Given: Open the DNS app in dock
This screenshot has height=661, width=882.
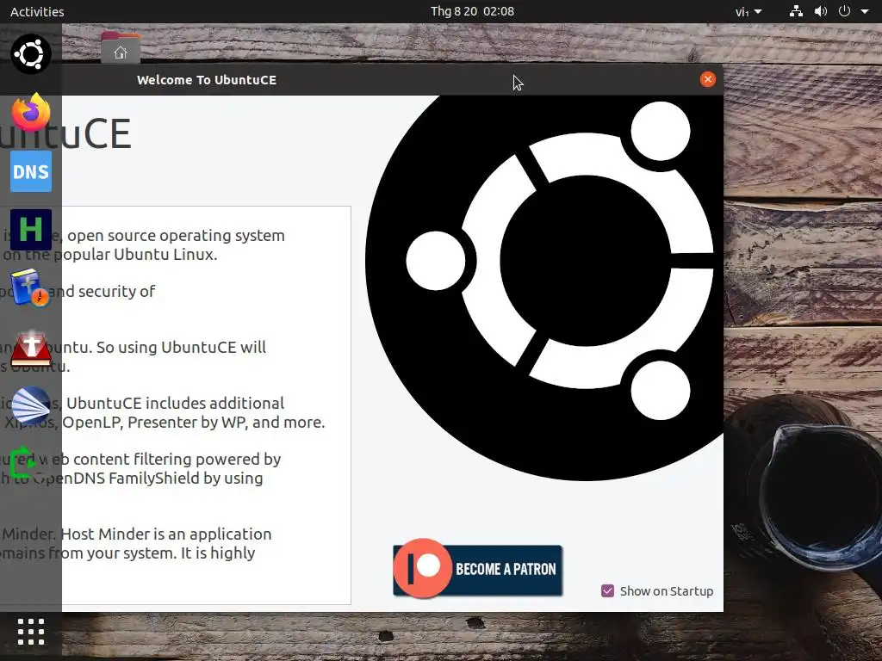Looking at the screenshot, I should coord(31,171).
